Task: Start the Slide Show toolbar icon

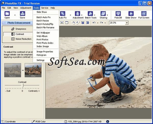Action: pos(131,14)
